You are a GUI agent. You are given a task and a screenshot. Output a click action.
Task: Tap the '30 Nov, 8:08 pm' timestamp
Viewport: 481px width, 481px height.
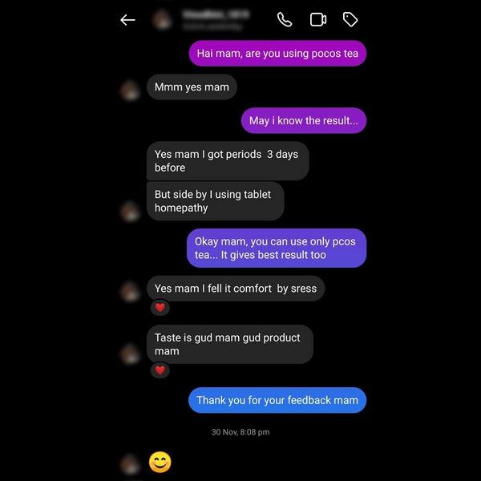240,432
